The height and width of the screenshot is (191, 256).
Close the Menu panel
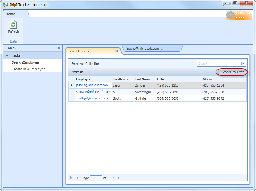[x=59, y=48]
